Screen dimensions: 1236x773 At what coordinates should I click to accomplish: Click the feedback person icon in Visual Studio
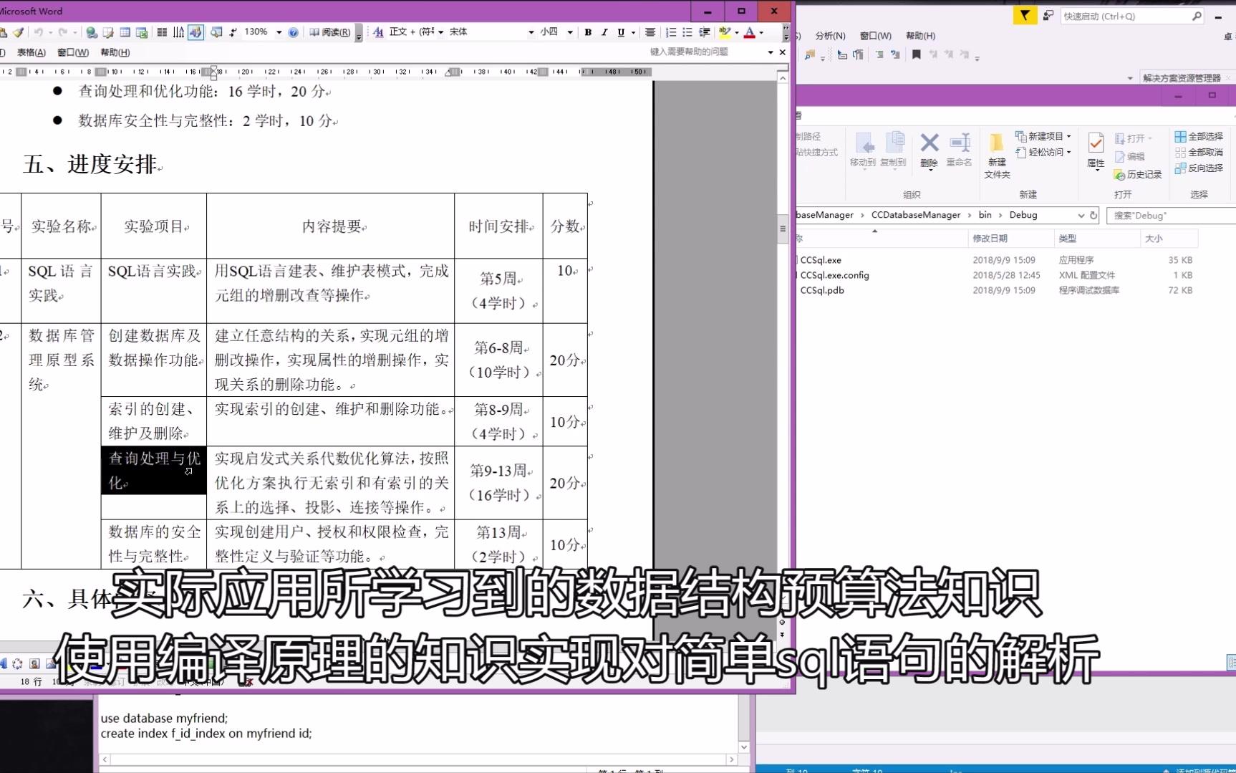[1048, 16]
